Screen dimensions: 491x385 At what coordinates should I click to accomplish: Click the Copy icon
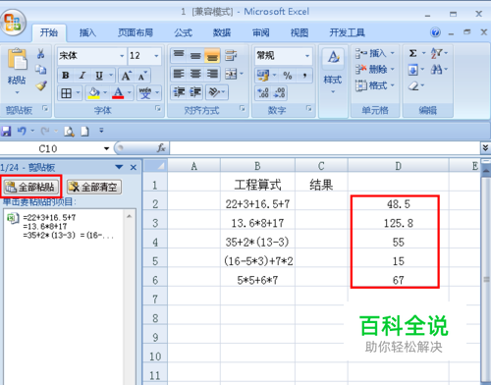tap(41, 70)
